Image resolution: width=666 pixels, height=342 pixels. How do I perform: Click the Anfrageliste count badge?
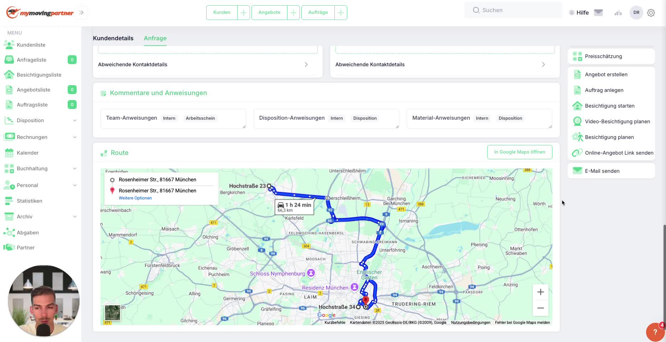pyautogui.click(x=72, y=60)
